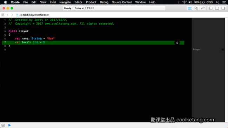Open Spotlight search
The width and height of the screenshot is (228, 128).
click(x=217, y=2)
